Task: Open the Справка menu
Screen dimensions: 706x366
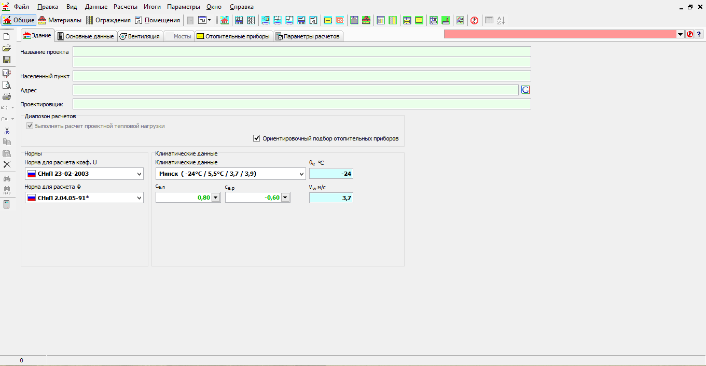Action: click(x=242, y=7)
